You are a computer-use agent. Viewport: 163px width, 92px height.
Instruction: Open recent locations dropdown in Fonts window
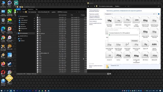point(93,6)
